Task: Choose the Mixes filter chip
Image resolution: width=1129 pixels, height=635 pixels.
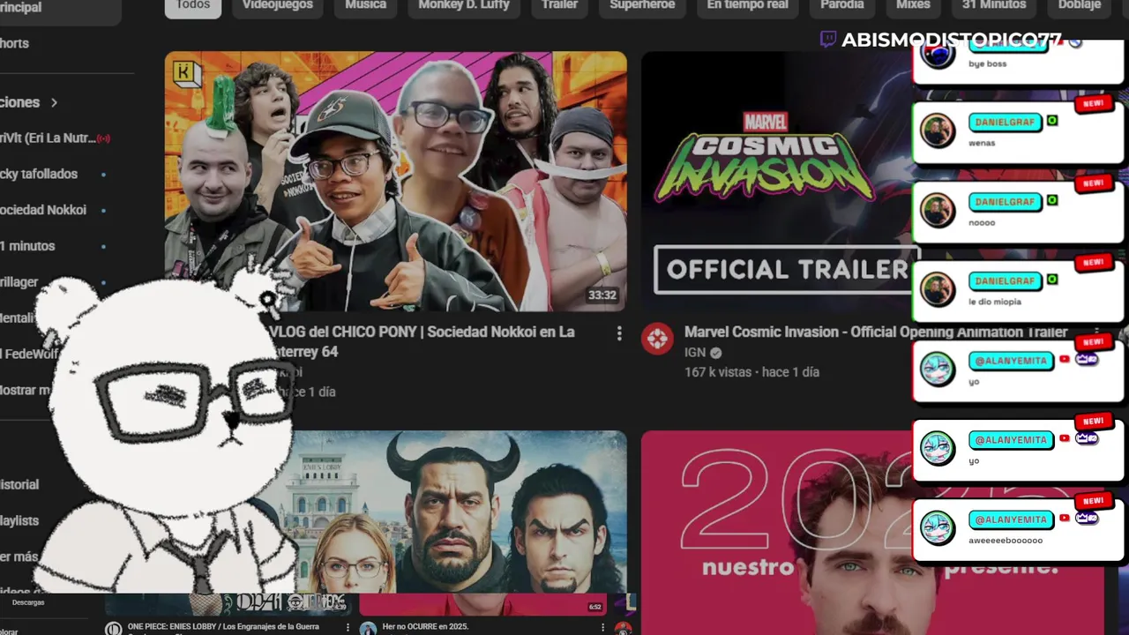Action: 913,5
